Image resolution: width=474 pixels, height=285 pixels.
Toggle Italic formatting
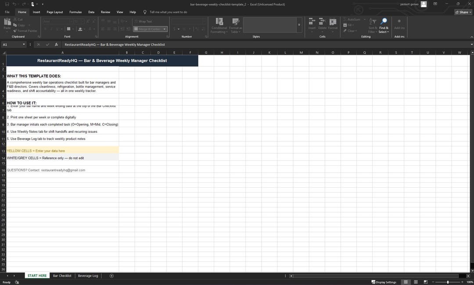(x=51, y=29)
